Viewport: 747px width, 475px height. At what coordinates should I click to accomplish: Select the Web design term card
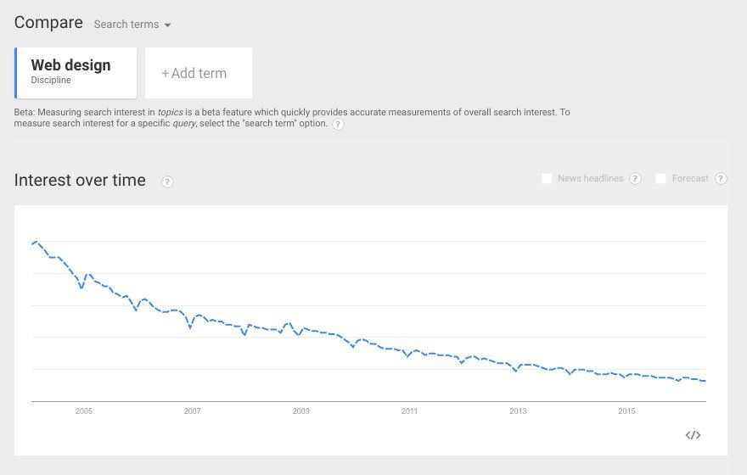click(76, 73)
